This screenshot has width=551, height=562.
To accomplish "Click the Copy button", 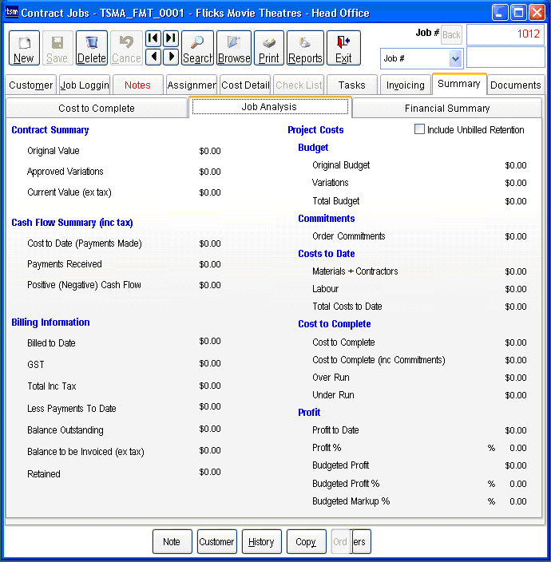I will [x=306, y=542].
